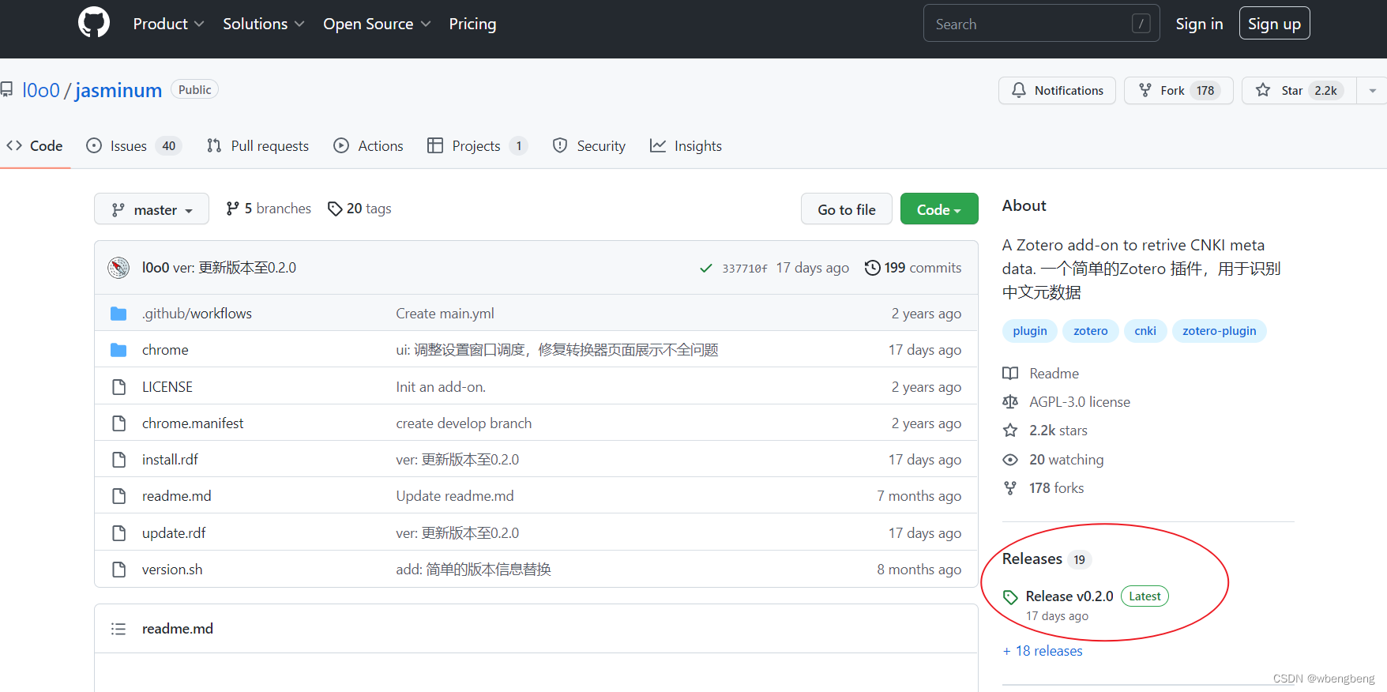
Task: Switch to the Security tab
Action: tap(588, 145)
